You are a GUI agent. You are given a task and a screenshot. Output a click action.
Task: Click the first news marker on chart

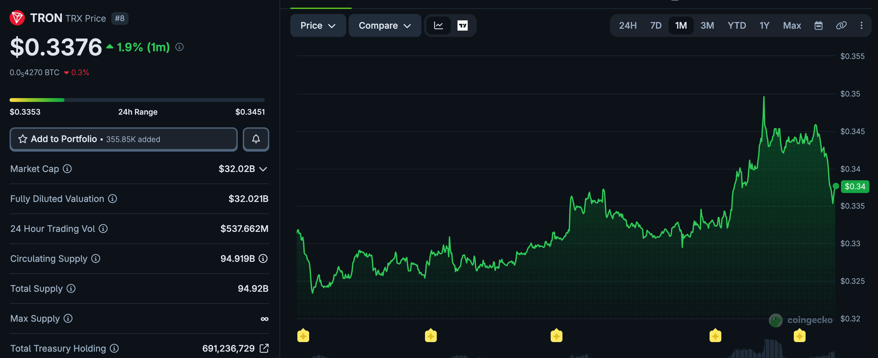click(x=303, y=335)
